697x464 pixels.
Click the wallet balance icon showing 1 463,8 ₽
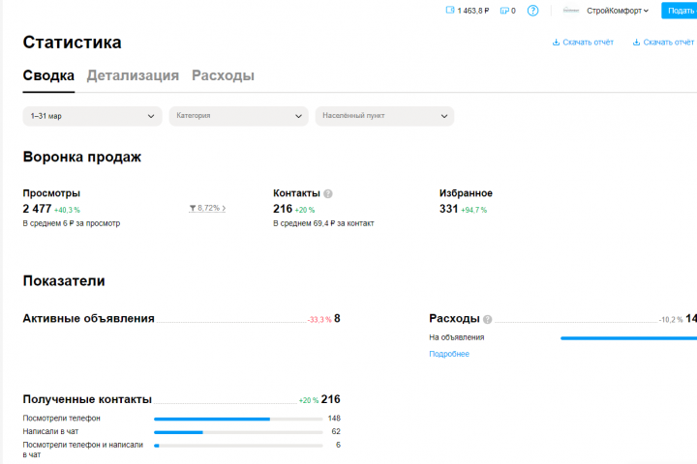(x=450, y=11)
